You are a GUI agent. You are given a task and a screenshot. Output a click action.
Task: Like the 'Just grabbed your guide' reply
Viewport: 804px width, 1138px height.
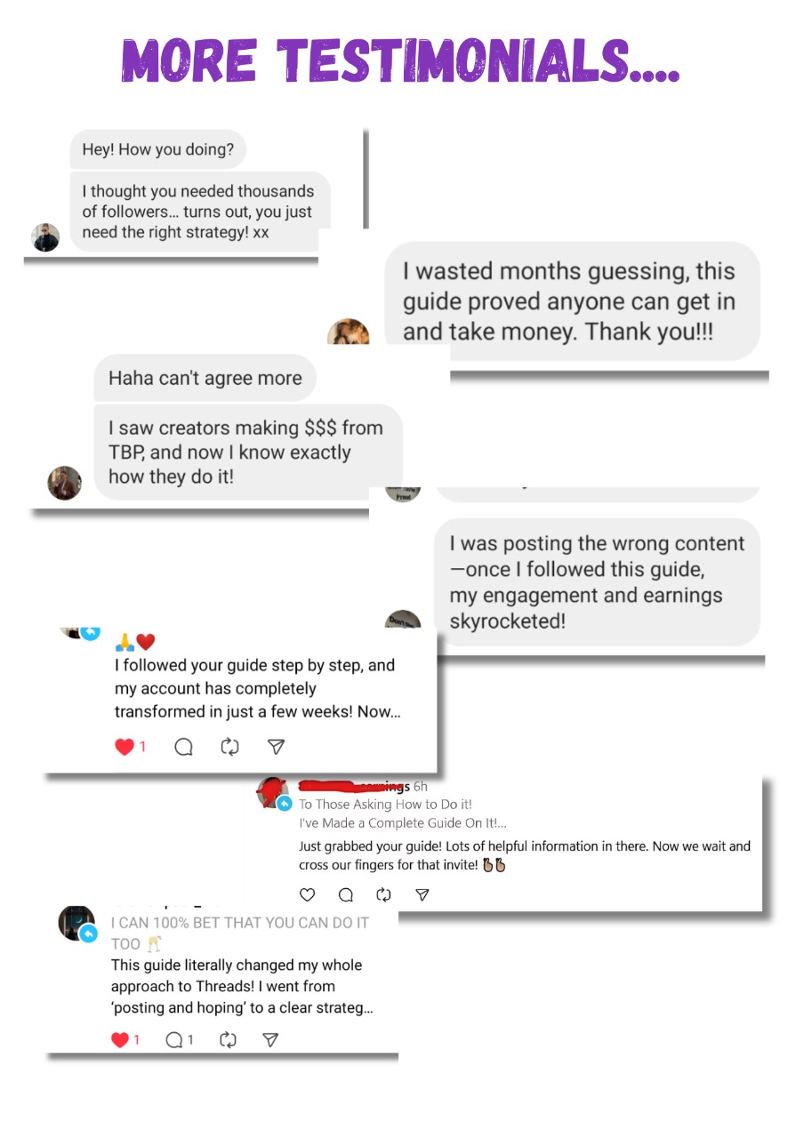307,895
